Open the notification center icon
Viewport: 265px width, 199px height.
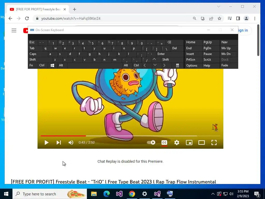click(x=257, y=194)
